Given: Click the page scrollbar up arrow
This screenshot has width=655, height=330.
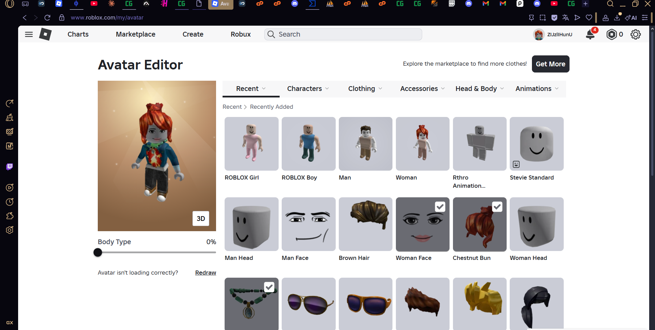Looking at the screenshot, I should pos(652,29).
